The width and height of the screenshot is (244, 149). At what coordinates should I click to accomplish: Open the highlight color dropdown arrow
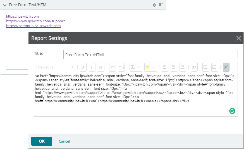point(154,67)
